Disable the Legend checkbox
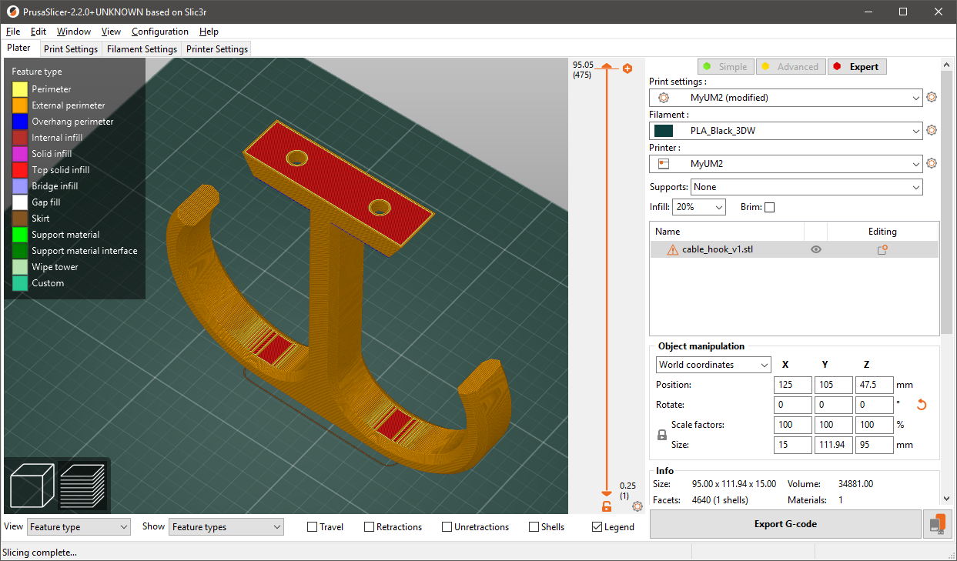Viewport: 957px width, 561px height. pos(597,526)
